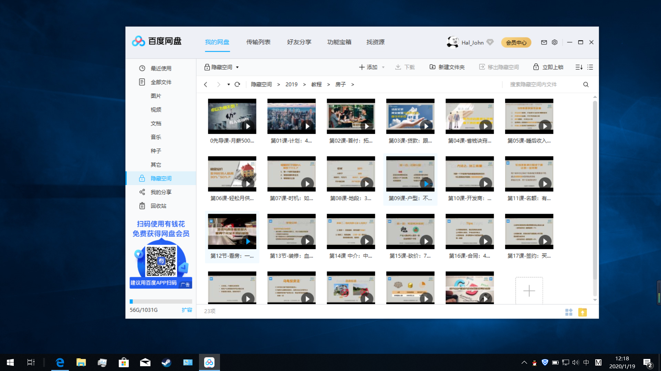Click the refresh icon in the navigation bar
Viewport: 661px width, 371px height.
[x=237, y=84]
